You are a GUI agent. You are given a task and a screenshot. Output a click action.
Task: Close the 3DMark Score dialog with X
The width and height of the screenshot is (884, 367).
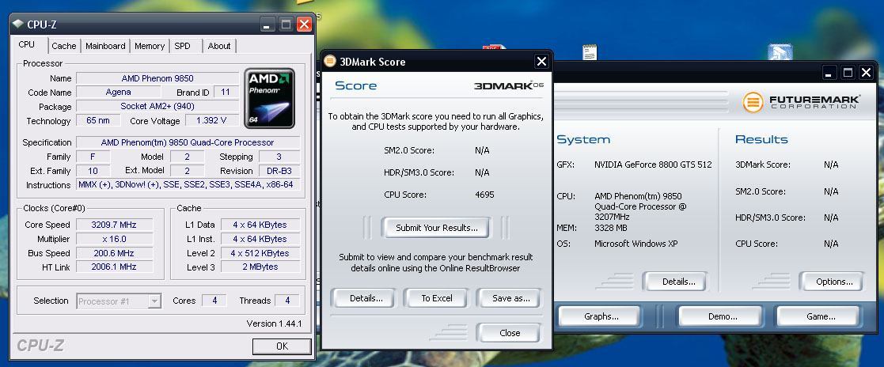tap(541, 62)
